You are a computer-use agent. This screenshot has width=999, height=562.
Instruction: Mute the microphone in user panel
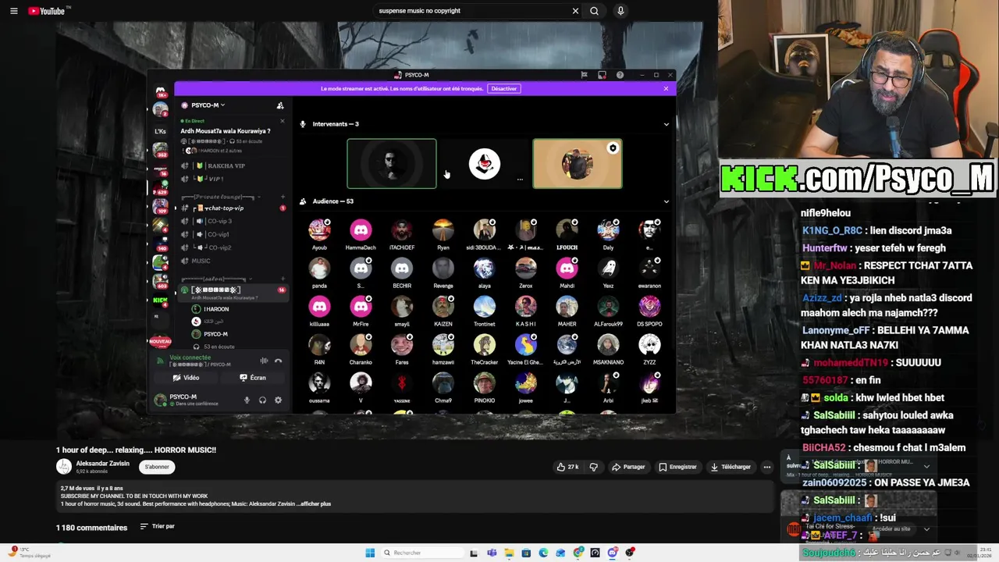(247, 400)
